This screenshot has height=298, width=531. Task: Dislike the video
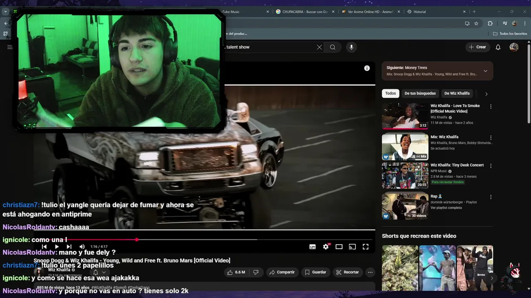(x=256, y=272)
